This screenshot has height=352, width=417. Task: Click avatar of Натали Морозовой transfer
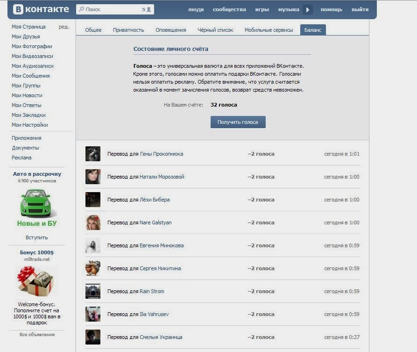pyautogui.click(x=93, y=177)
